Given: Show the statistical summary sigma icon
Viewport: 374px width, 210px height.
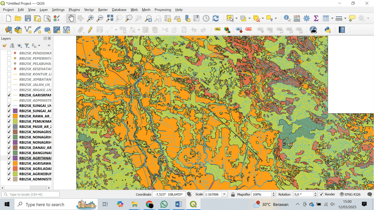Looking at the screenshot, I should click(x=316, y=18).
